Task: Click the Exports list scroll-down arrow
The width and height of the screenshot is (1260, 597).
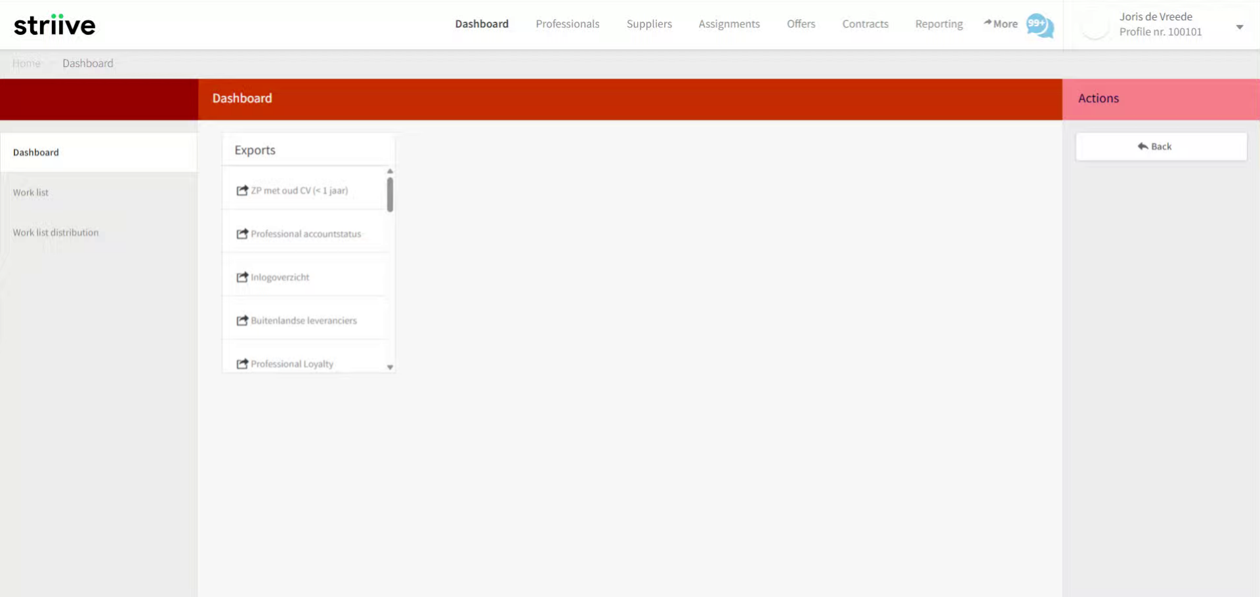Action: point(390,367)
